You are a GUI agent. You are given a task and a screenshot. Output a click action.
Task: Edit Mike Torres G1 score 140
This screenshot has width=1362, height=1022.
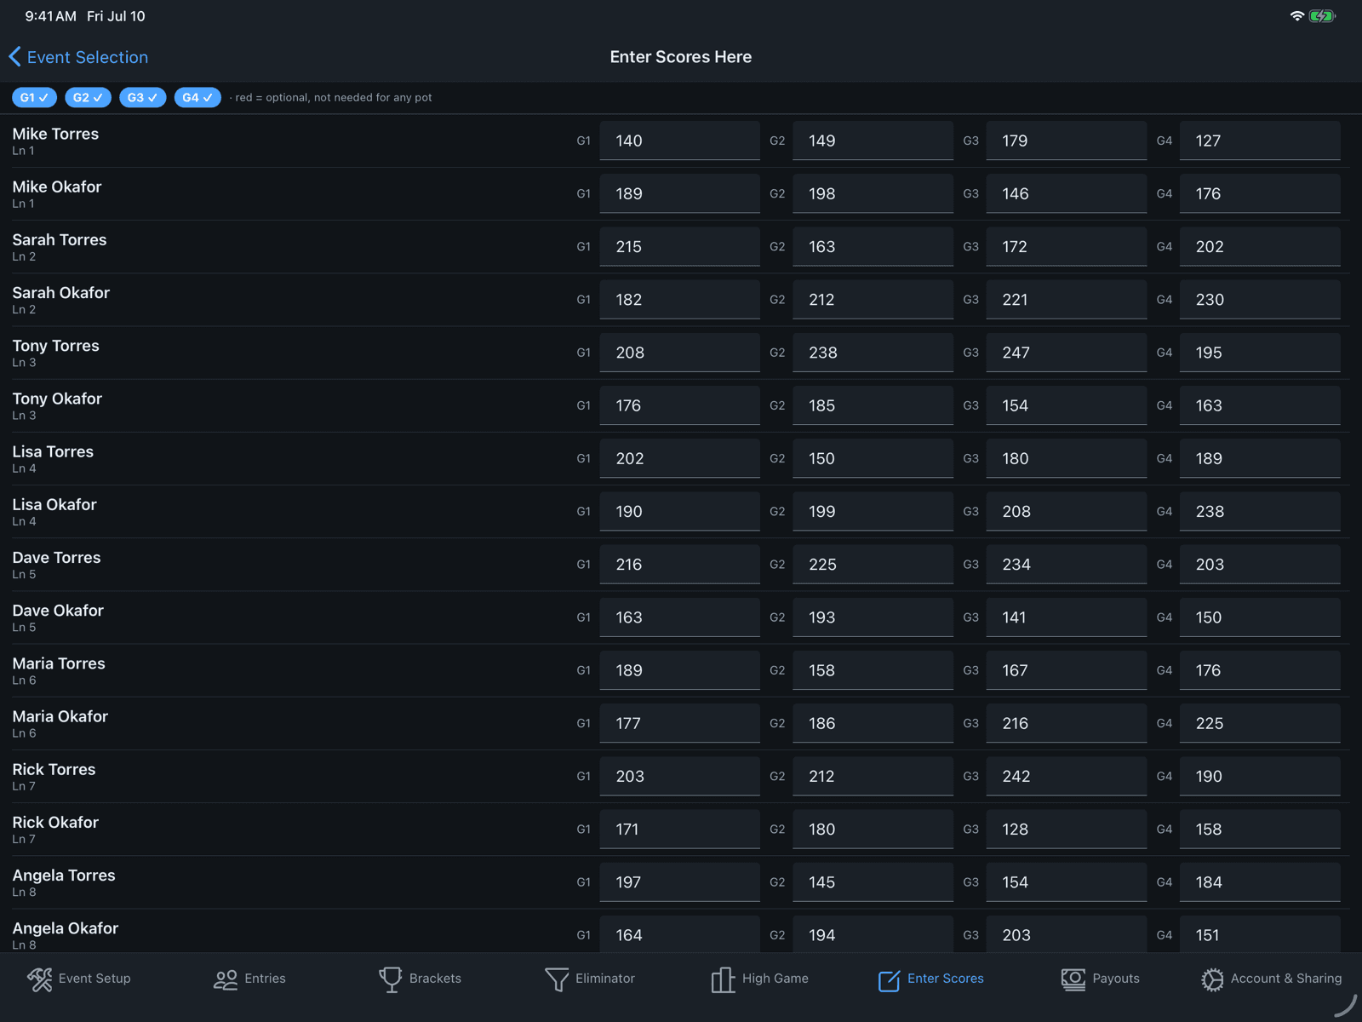pos(679,141)
